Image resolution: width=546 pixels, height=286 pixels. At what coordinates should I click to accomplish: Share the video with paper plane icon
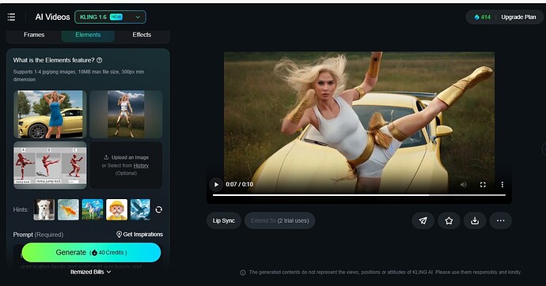(x=423, y=220)
